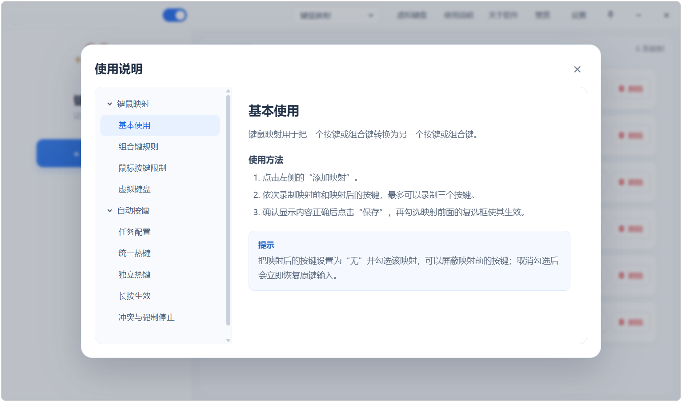Click the navigation tree scrollbar thumb
This screenshot has height=402, width=682.
pyautogui.click(x=228, y=210)
